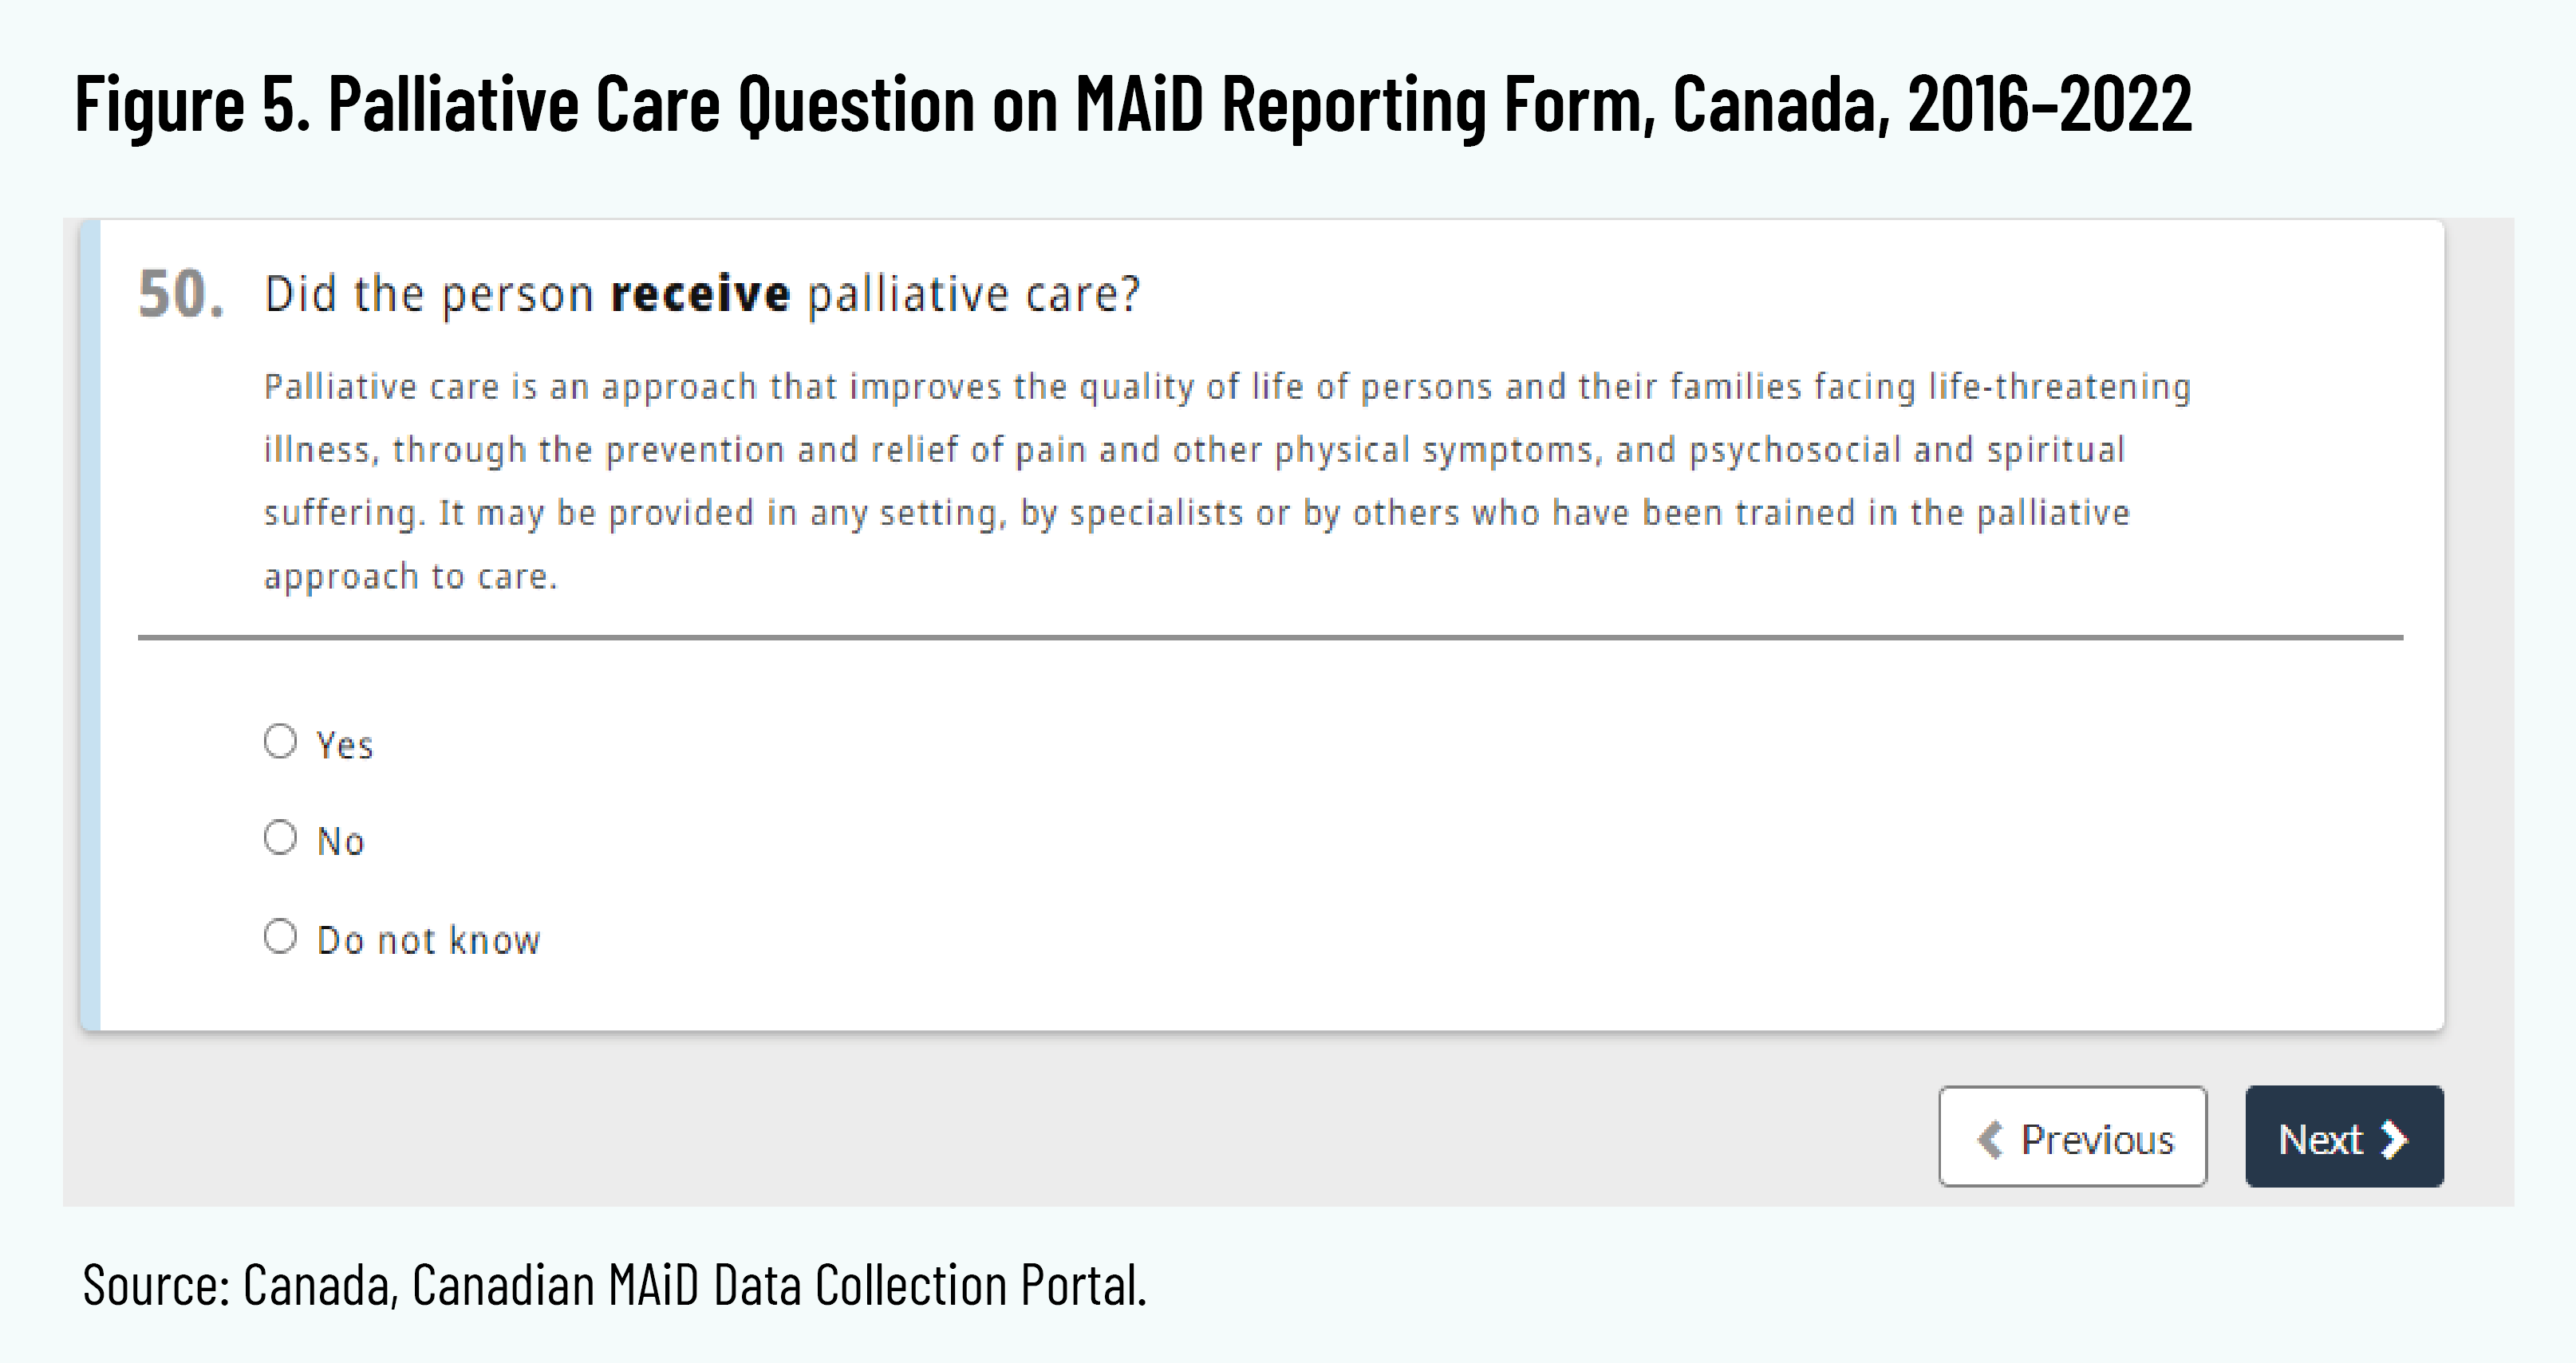
Task: Select the "Yes" radio button
Action: pos(281,742)
